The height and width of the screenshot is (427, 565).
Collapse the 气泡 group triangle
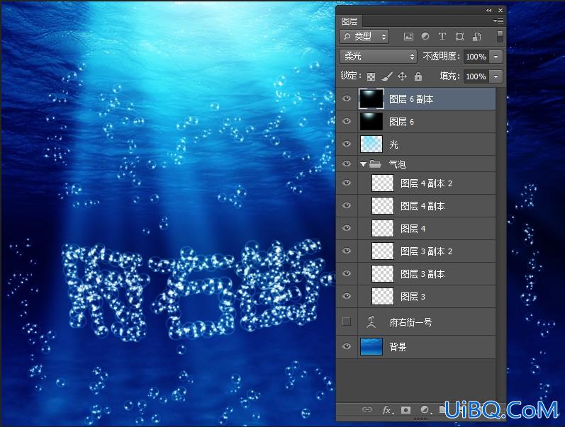(363, 164)
